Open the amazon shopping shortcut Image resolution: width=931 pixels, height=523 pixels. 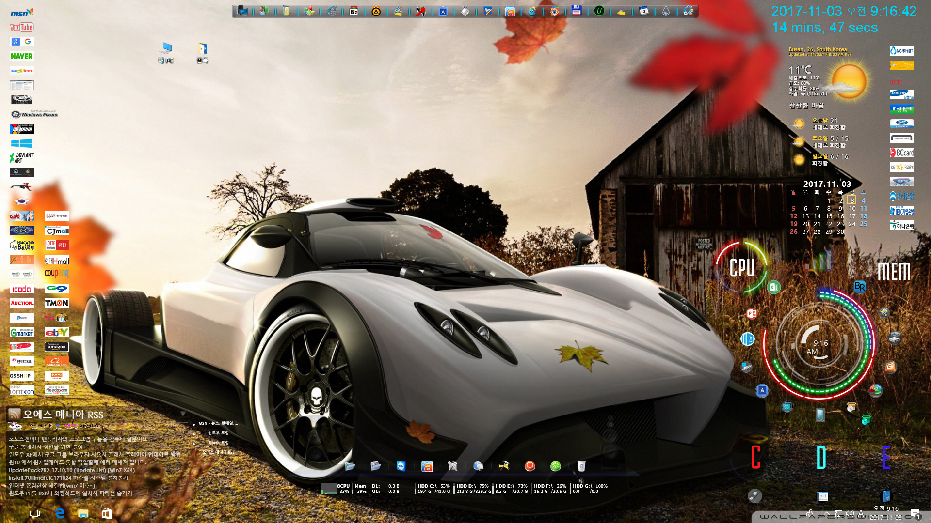pos(57,347)
